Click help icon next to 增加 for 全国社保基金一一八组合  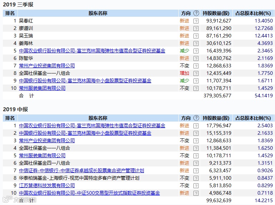pyautogui.click(x=196, y=73)
